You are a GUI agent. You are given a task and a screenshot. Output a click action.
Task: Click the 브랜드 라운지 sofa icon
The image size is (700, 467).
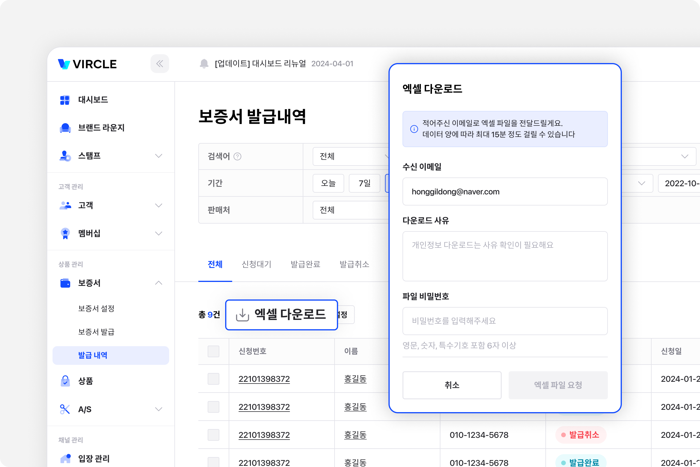pyautogui.click(x=65, y=128)
